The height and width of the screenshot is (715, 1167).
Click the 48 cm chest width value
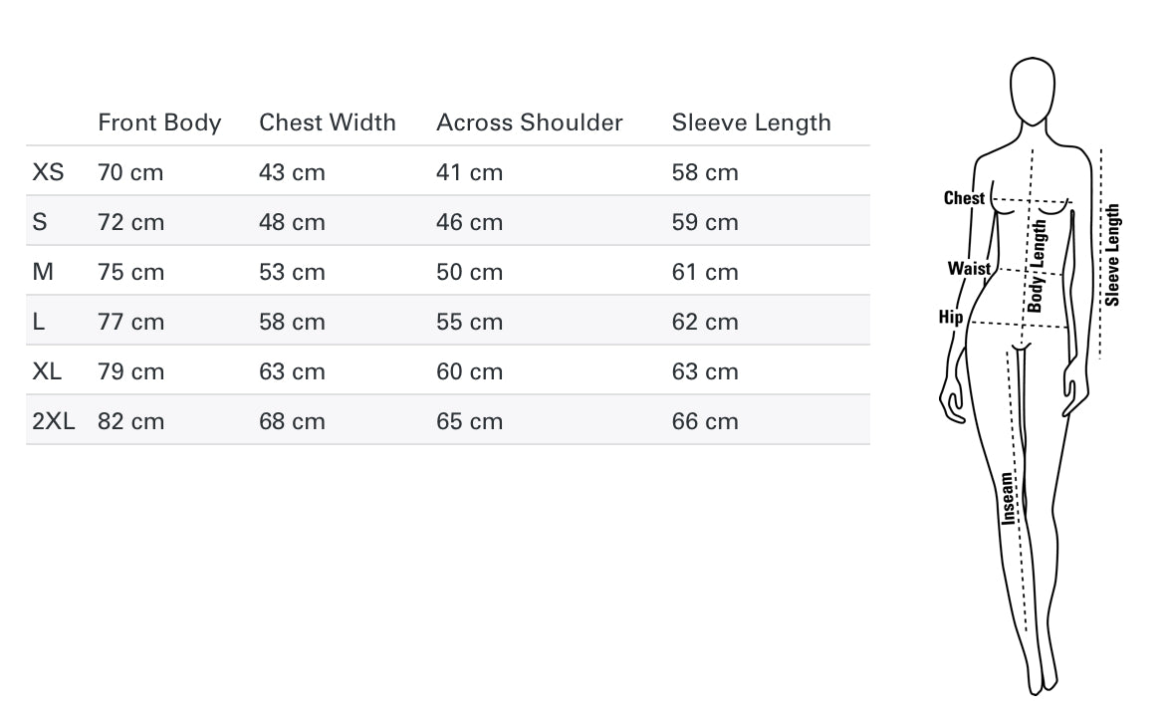click(292, 222)
